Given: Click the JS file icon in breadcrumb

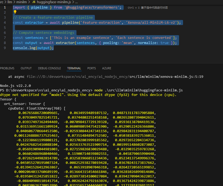Looking at the screenshot, I should [x=34, y=2].
